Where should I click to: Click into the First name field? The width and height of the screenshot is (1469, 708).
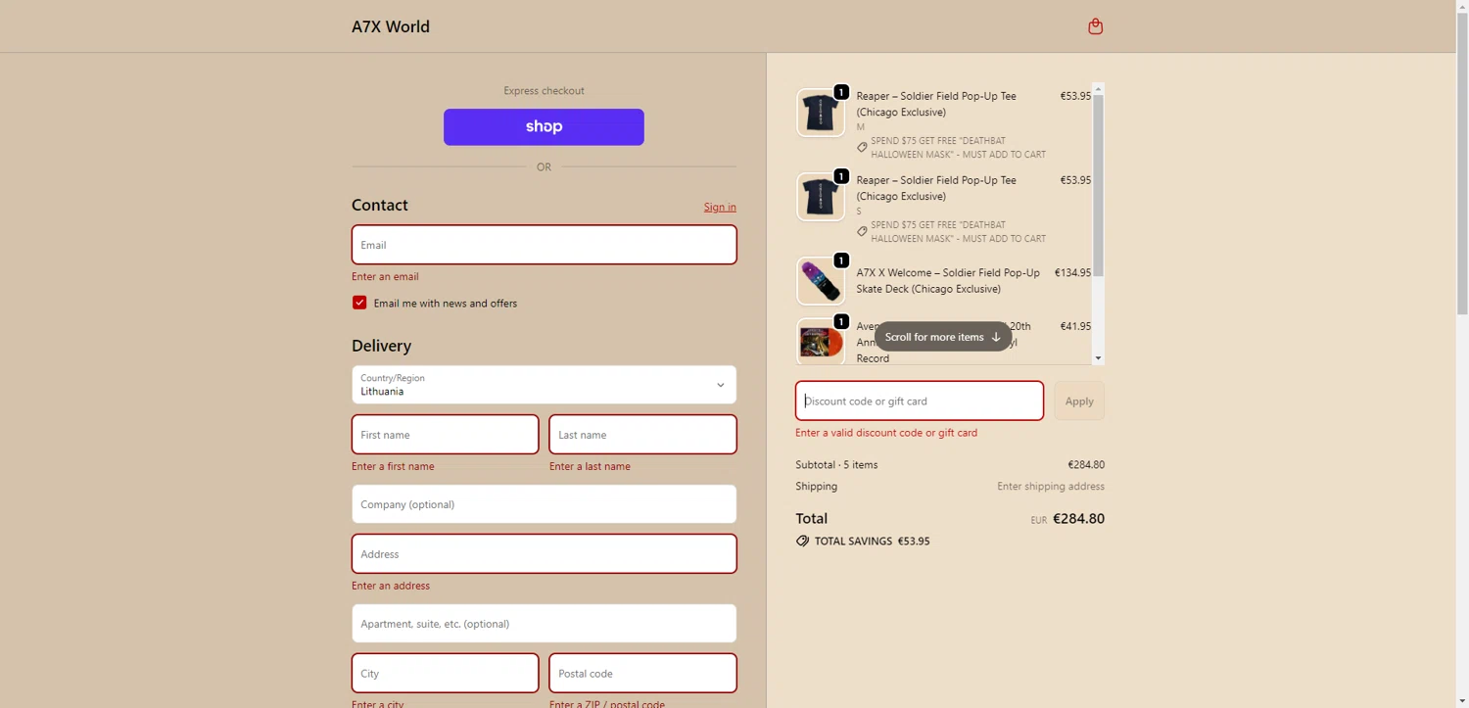click(x=445, y=435)
